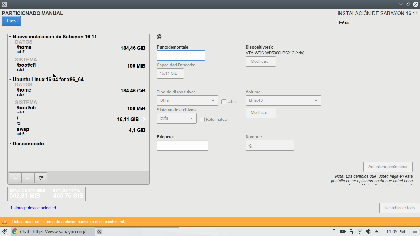Click the Chat sabayon.org taskbar entry
The height and width of the screenshot is (236, 420).
click(52, 232)
